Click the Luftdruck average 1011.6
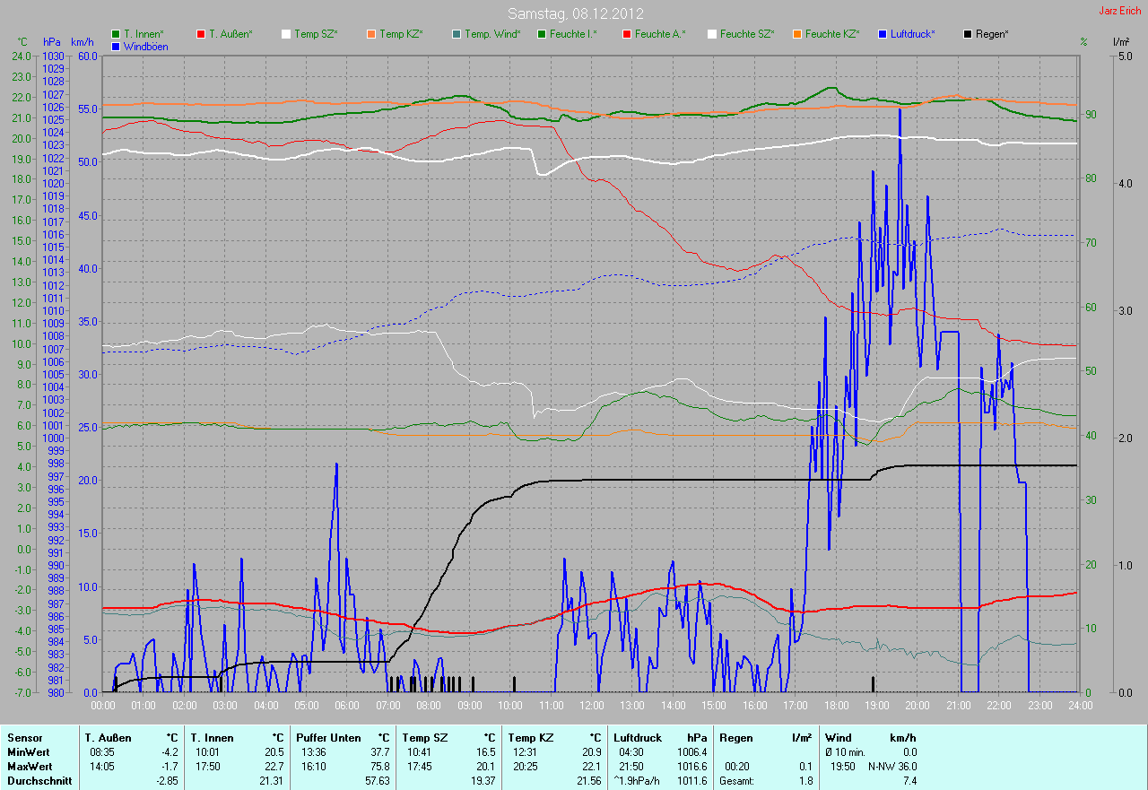This screenshot has height=790, width=1148. pos(692,781)
